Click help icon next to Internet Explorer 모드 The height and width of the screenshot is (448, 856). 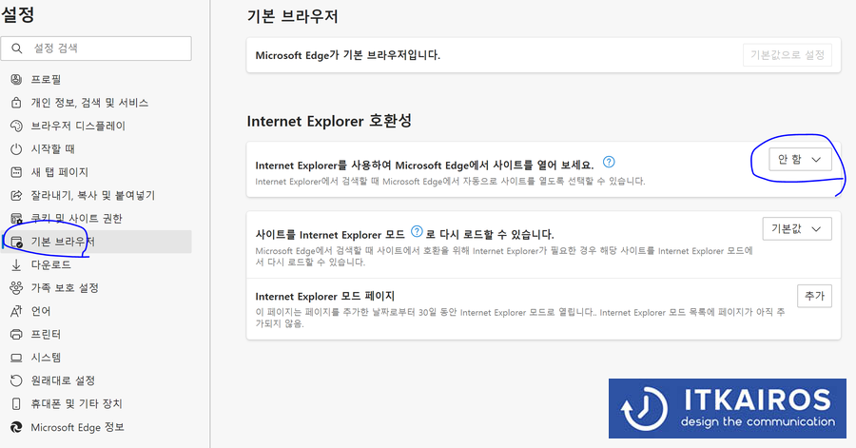pos(417,231)
